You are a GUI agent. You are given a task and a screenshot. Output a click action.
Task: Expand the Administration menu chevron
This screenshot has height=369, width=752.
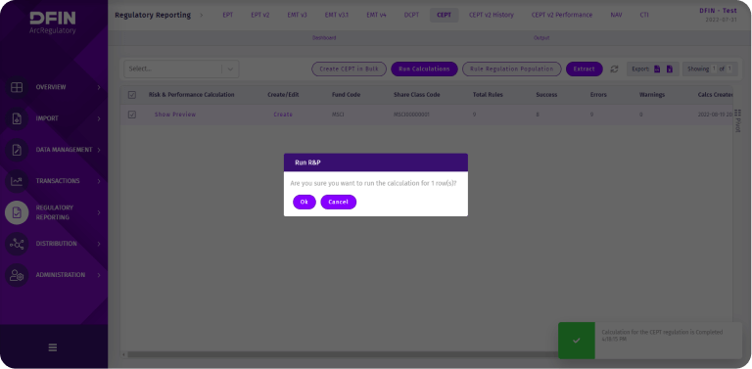(x=99, y=275)
